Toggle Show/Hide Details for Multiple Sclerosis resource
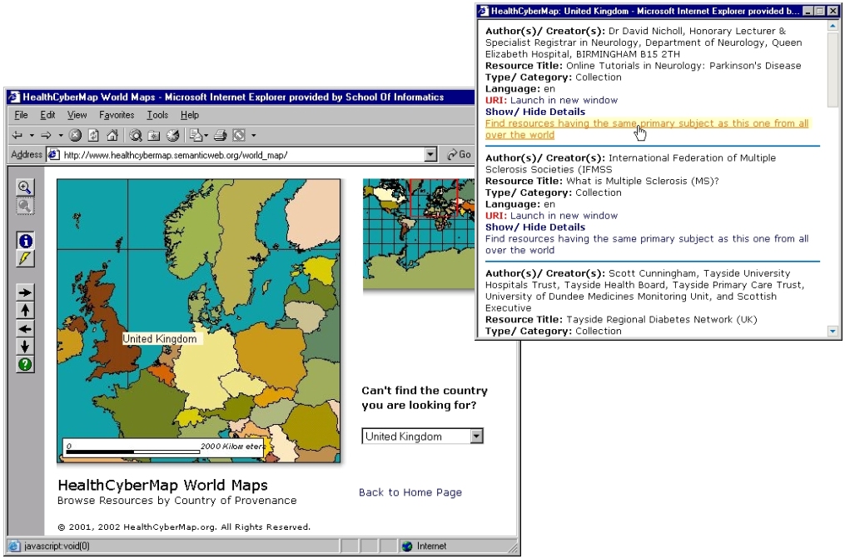The height and width of the screenshot is (559, 845). pos(535,227)
